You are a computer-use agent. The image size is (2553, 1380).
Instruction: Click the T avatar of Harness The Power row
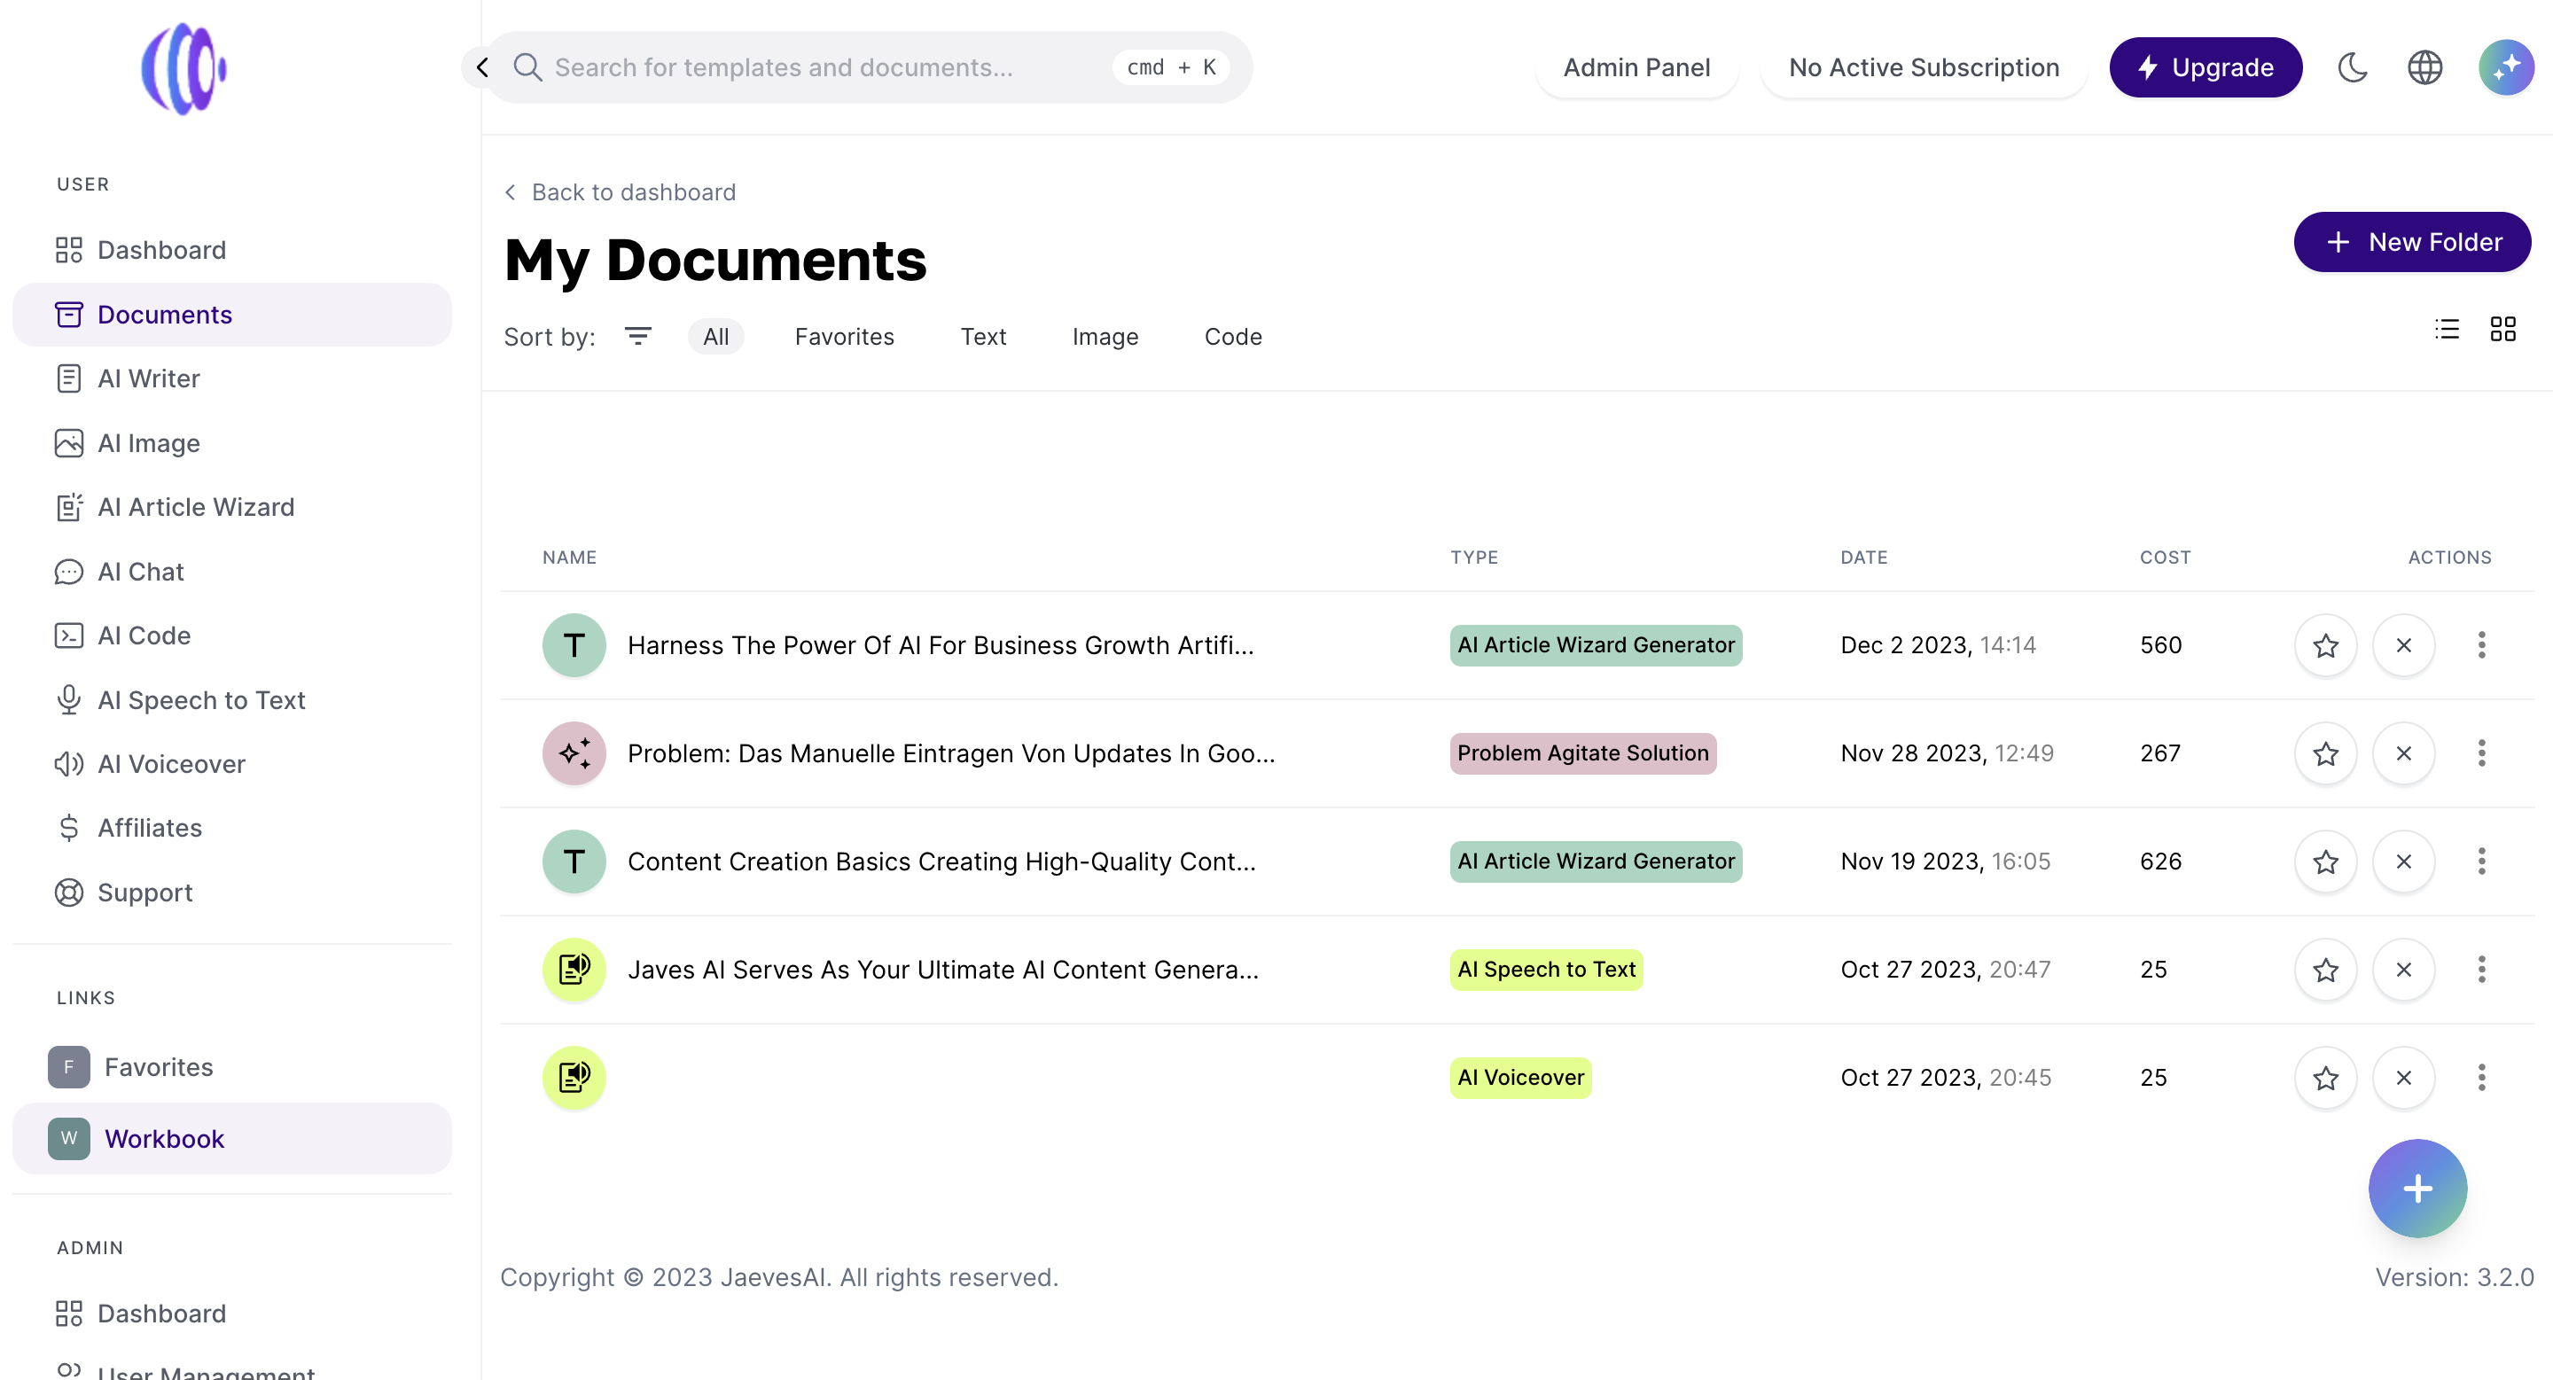(574, 645)
